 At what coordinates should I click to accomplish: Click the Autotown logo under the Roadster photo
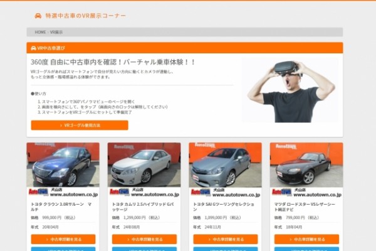(282, 192)
